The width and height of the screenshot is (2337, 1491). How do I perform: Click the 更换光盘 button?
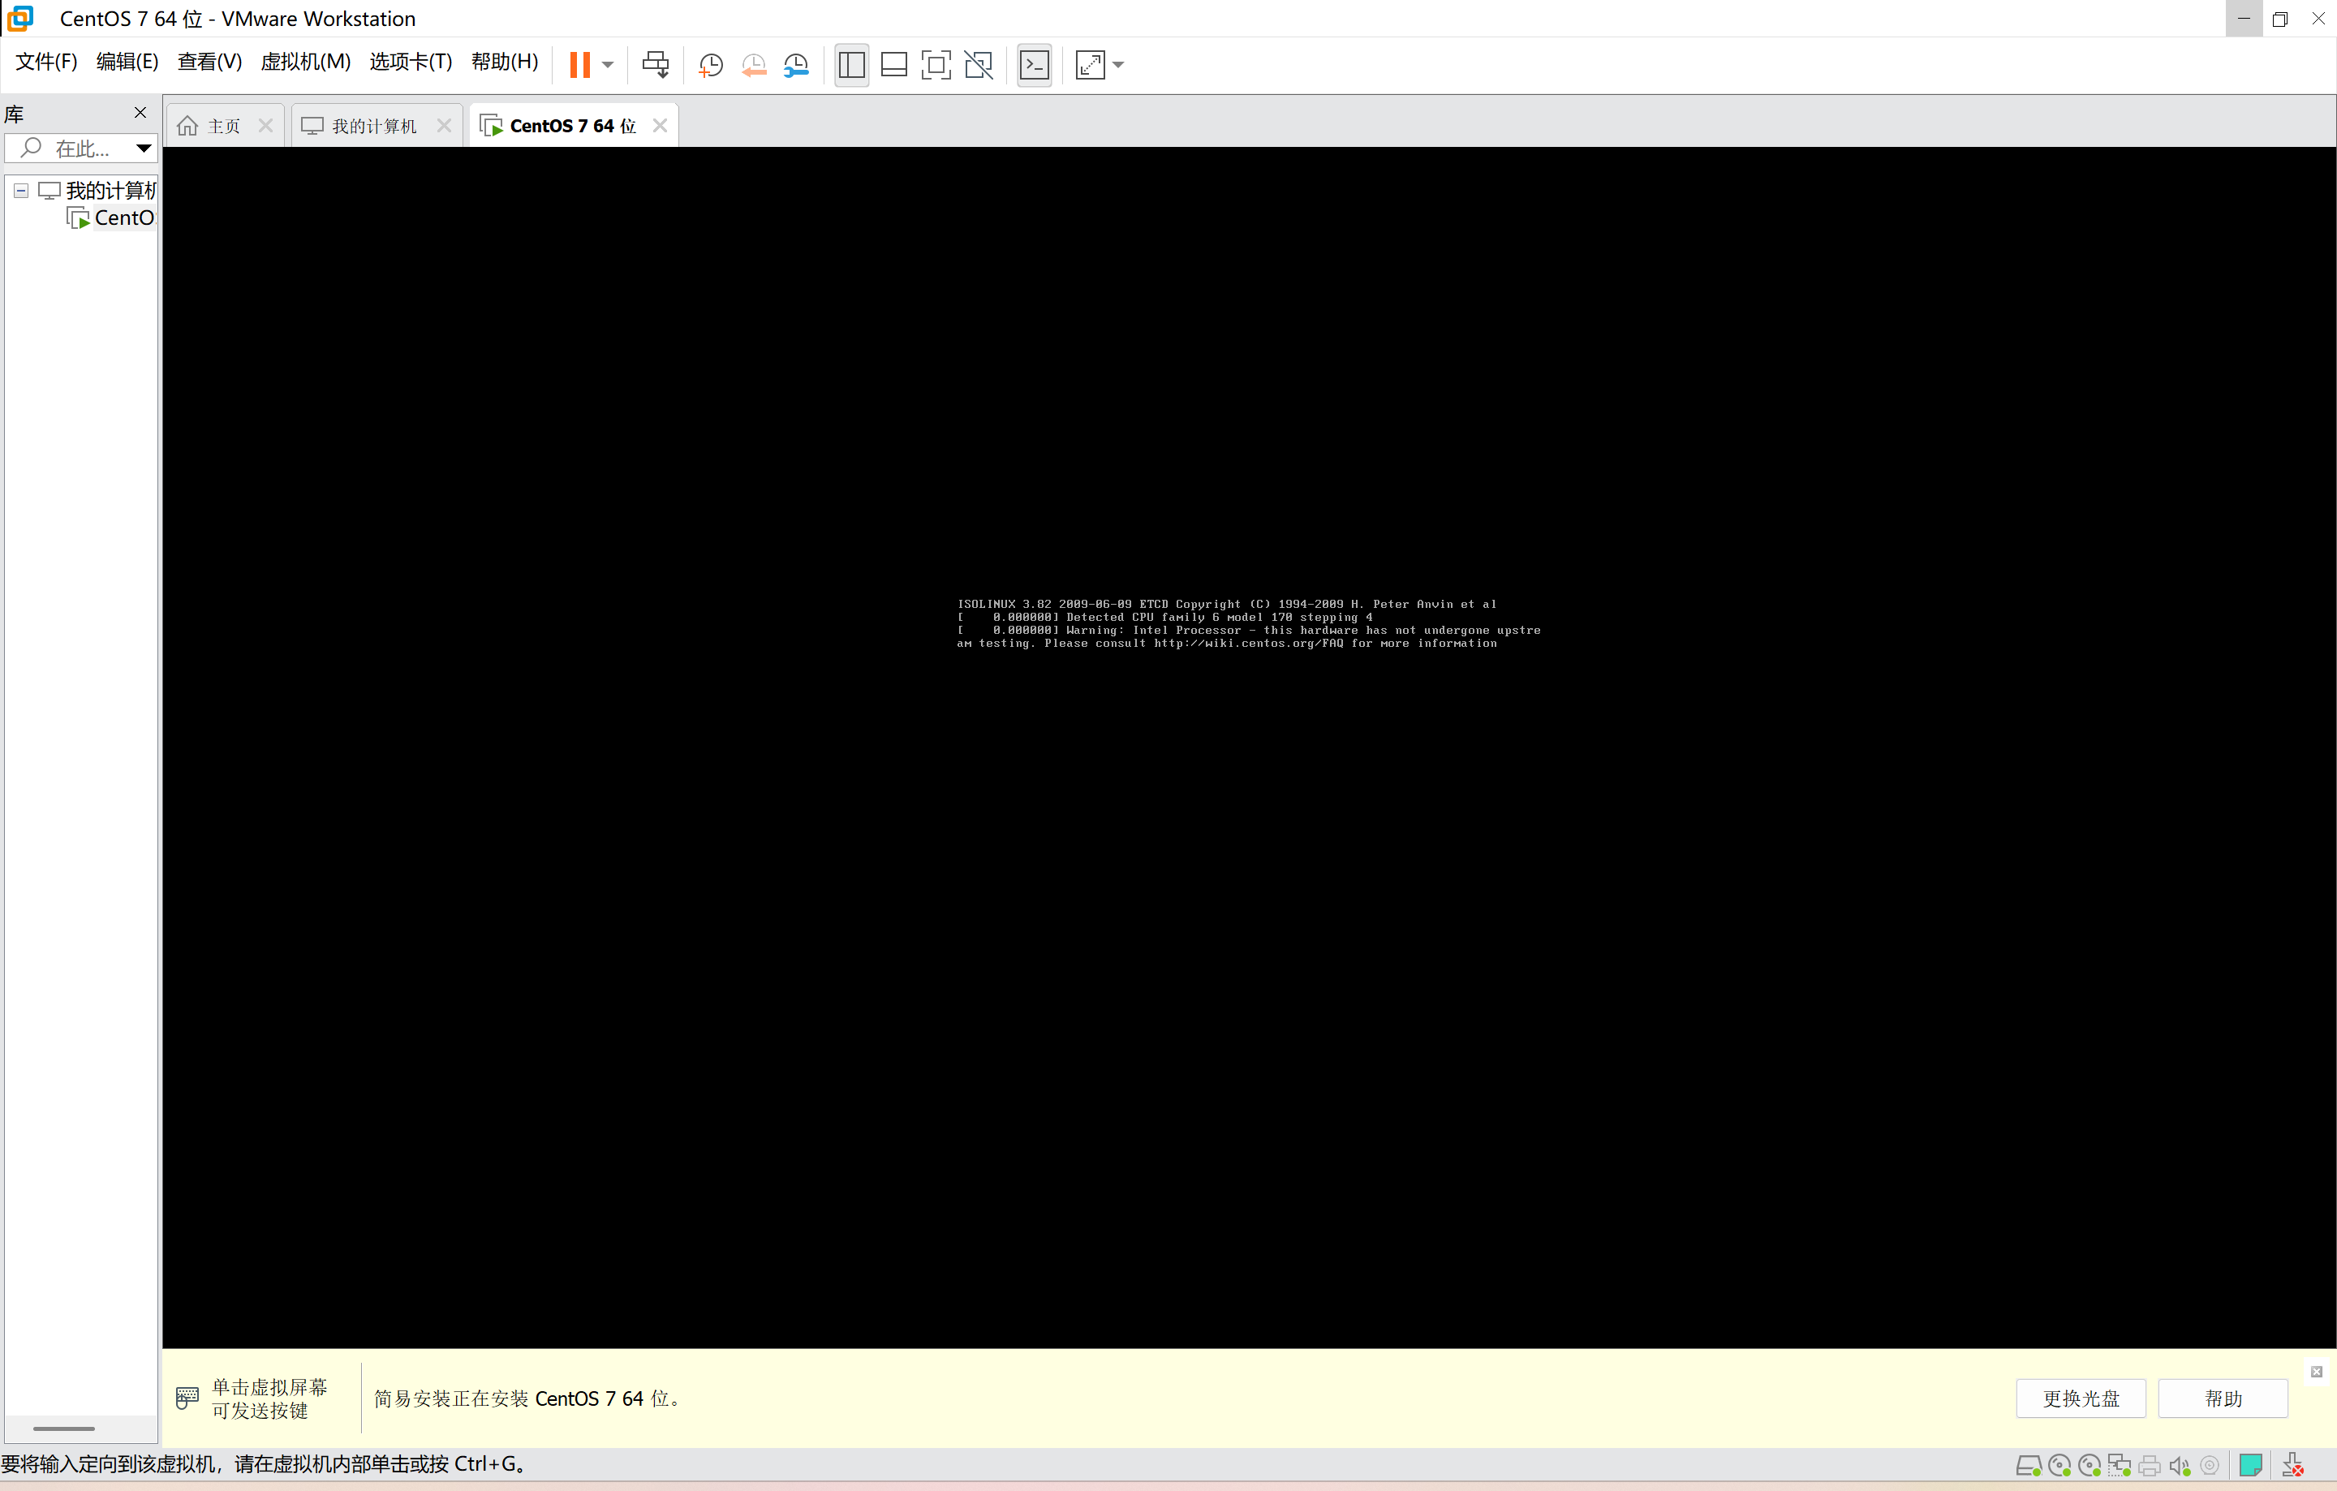click(2080, 1398)
